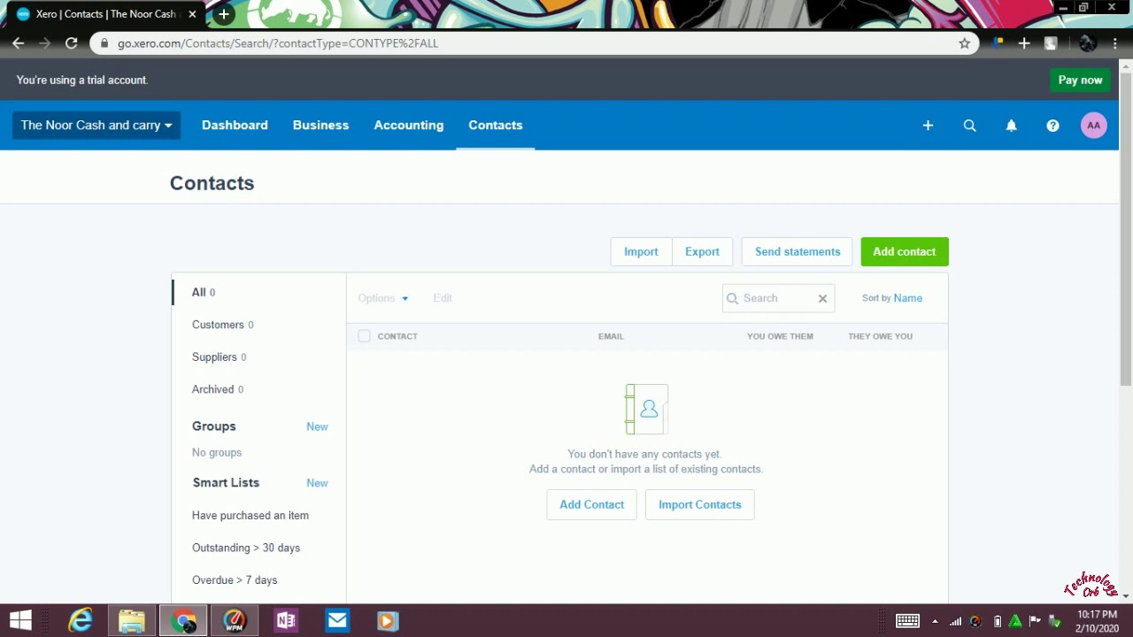Create a New smart list

(x=317, y=483)
